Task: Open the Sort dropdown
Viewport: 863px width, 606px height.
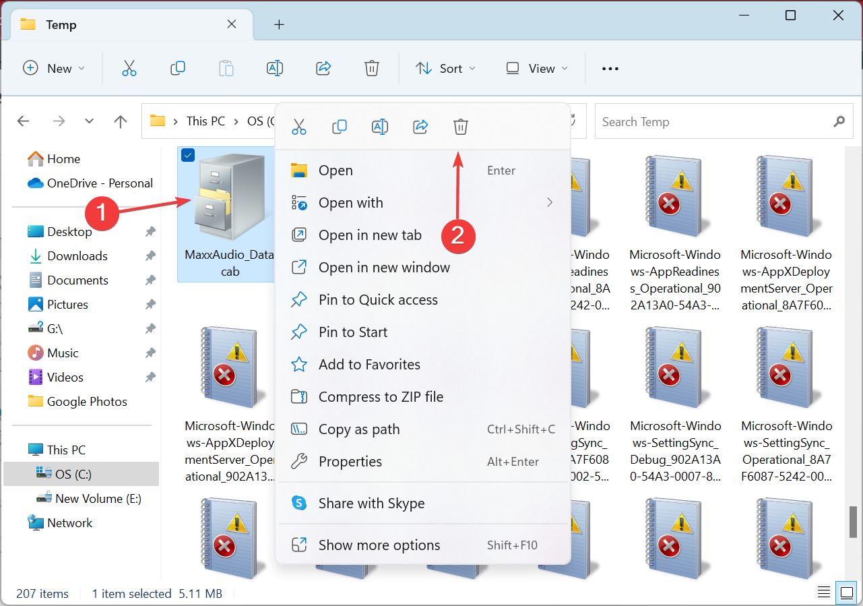Action: [x=445, y=68]
